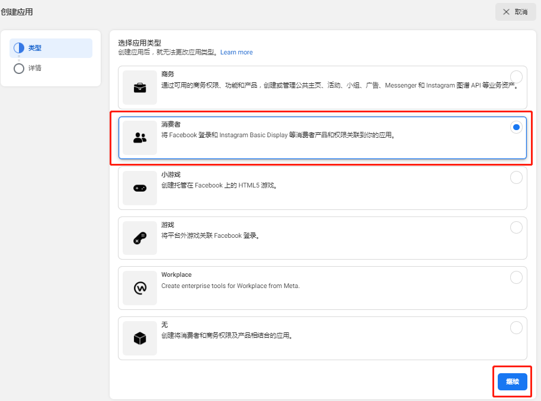The image size is (541, 401).
Task: Click the 选择应用类型 heading
Action: (140, 43)
